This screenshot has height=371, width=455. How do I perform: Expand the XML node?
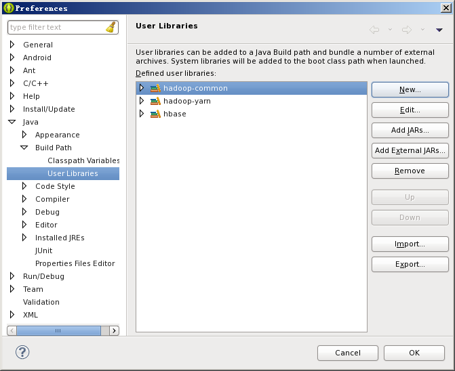(x=12, y=315)
